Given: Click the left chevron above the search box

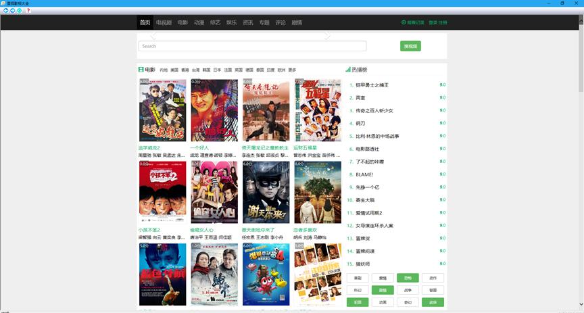Looking at the screenshot, I should coord(153,36).
